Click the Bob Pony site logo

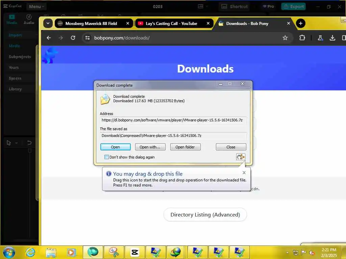(50, 55)
